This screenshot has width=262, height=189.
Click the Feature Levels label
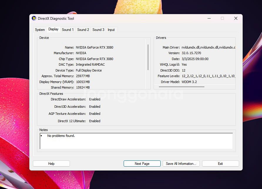169,76
